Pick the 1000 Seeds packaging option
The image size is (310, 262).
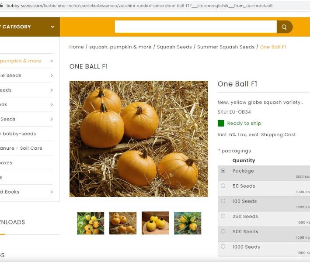pos(223,247)
